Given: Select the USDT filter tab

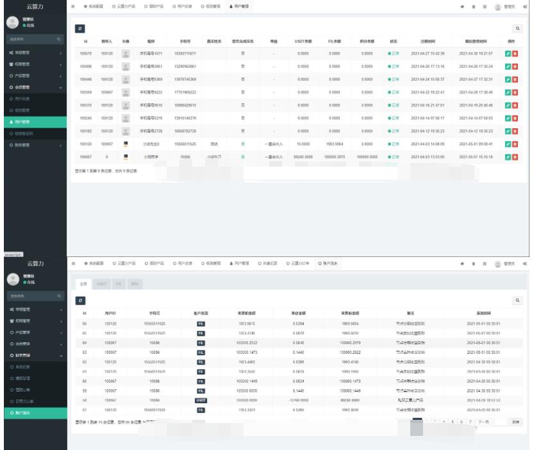Looking at the screenshot, I should click(x=101, y=283).
